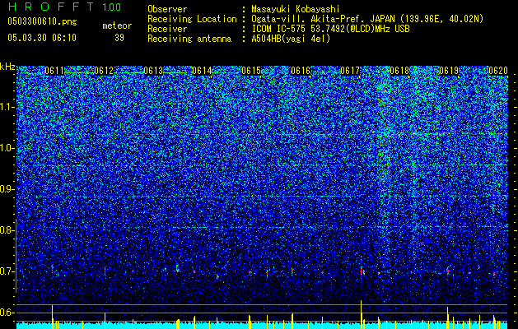Image resolution: width=518 pixels, height=329 pixels.
Task: Click the 0619 time marker
Action: [449, 71]
